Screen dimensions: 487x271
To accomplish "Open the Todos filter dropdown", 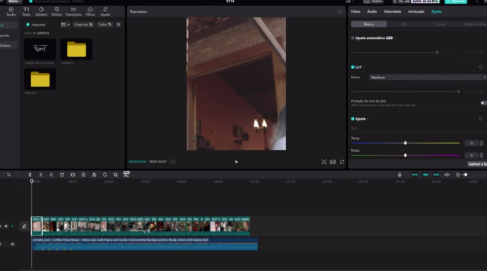I will 105,24.
